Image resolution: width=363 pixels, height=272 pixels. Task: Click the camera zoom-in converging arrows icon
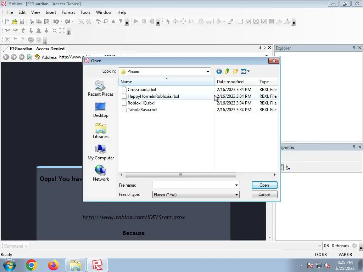(54, 30)
